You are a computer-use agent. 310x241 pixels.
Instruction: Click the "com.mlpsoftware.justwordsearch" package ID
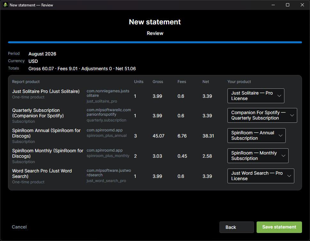tap(109, 173)
